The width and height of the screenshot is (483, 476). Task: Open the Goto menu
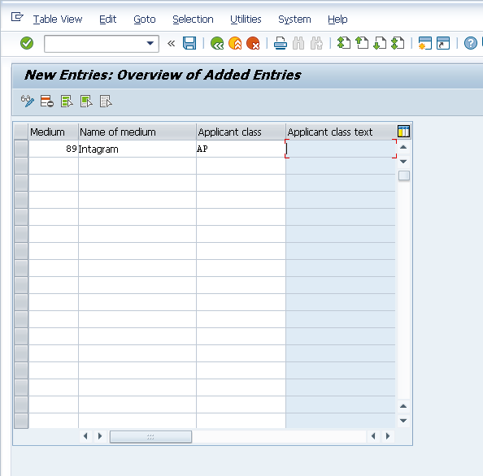145,19
